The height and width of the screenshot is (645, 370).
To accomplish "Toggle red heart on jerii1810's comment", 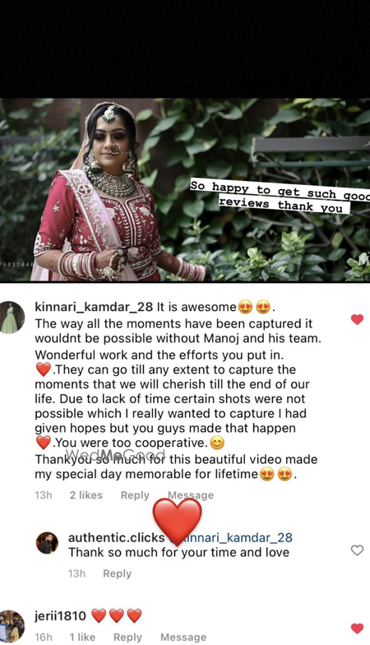I will [357, 629].
